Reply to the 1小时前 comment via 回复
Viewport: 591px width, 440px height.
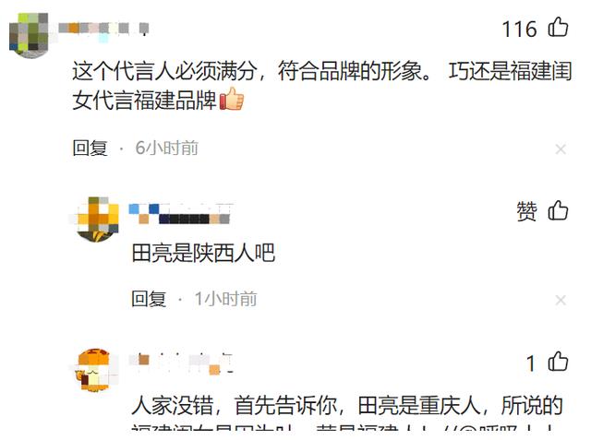[x=149, y=299]
